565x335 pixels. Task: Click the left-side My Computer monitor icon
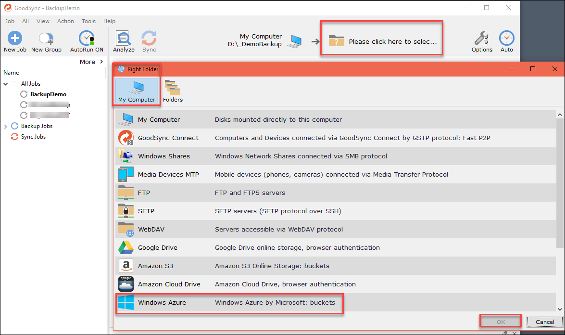point(295,41)
